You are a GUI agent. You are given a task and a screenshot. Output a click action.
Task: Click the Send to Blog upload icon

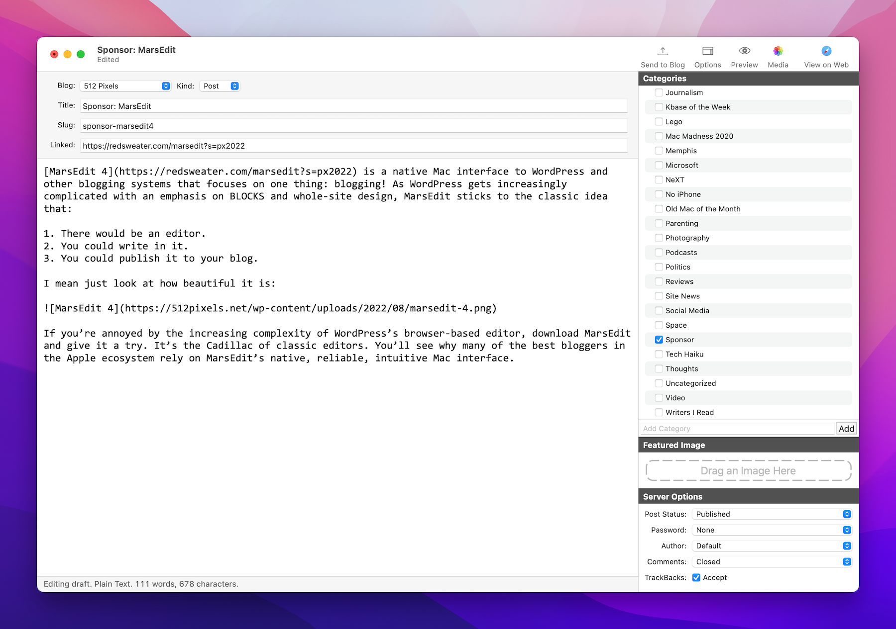tap(663, 51)
